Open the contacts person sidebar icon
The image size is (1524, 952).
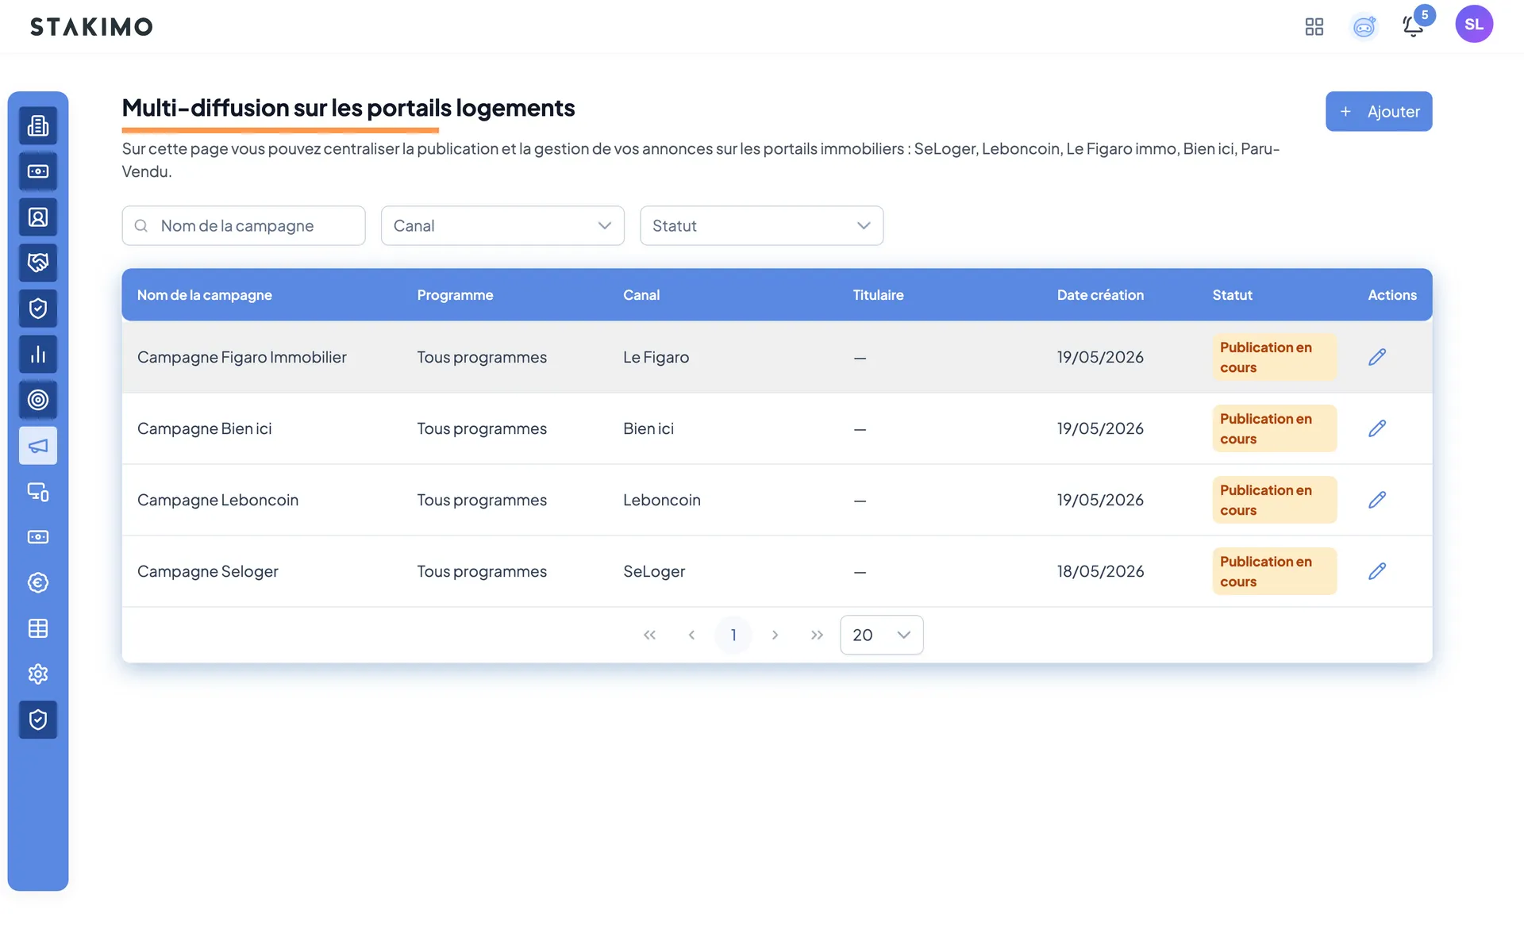(x=38, y=217)
